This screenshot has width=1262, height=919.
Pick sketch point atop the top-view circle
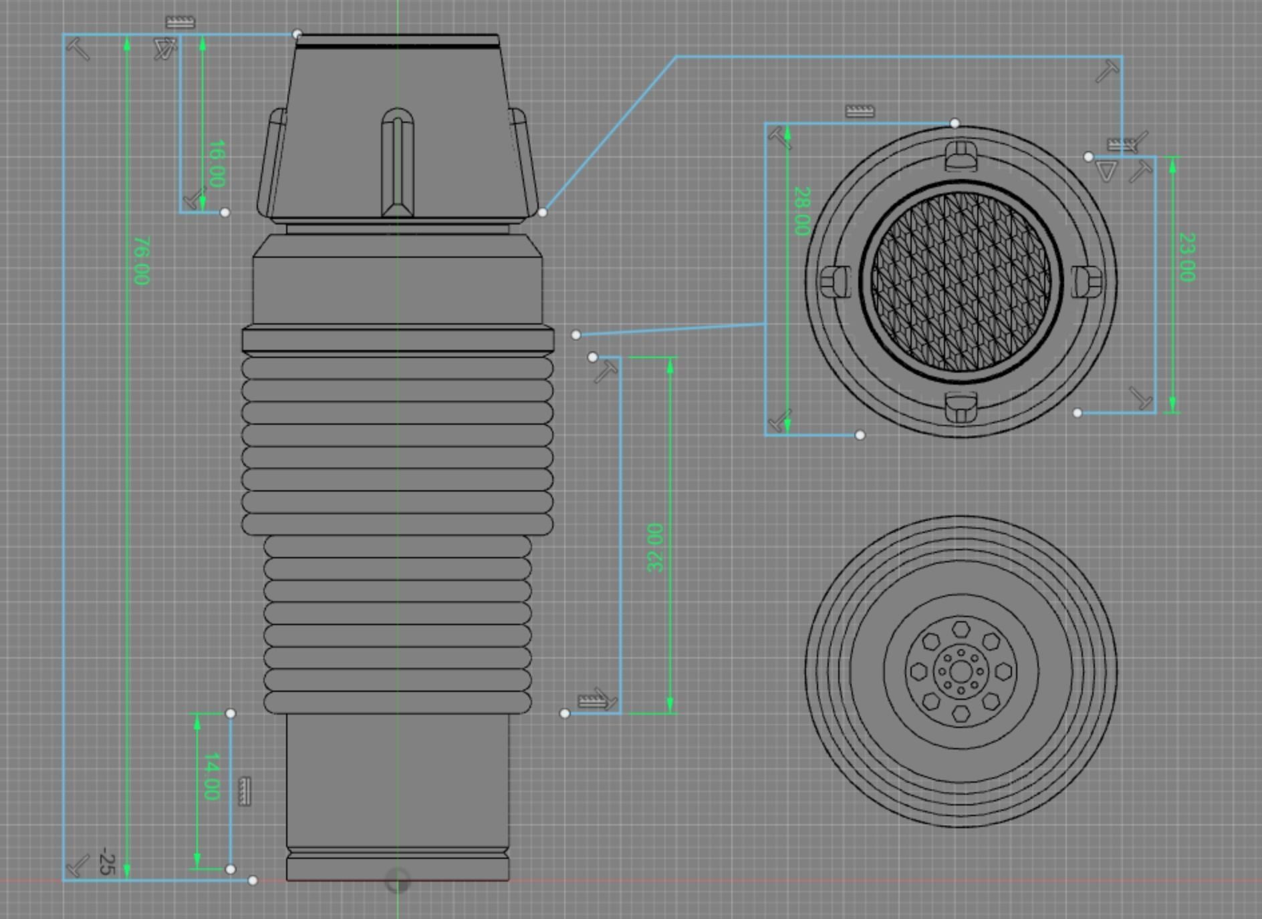click(955, 123)
